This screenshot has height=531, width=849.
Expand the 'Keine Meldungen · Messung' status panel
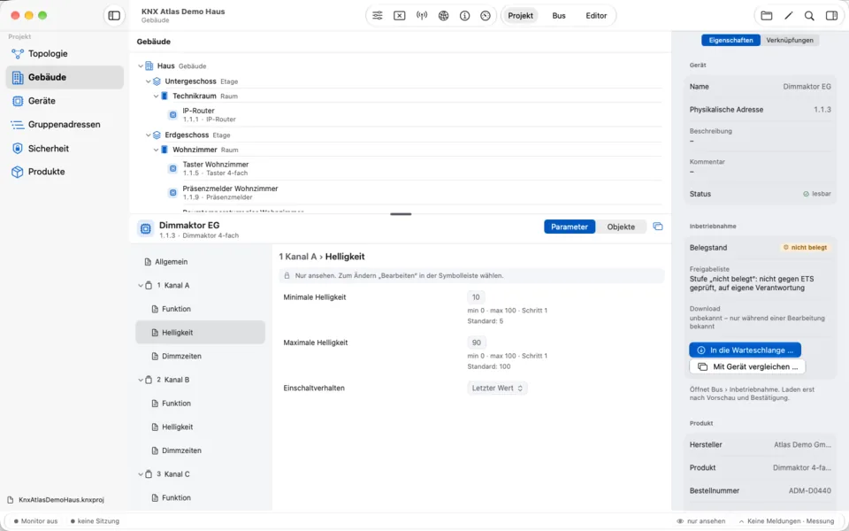[786, 521]
